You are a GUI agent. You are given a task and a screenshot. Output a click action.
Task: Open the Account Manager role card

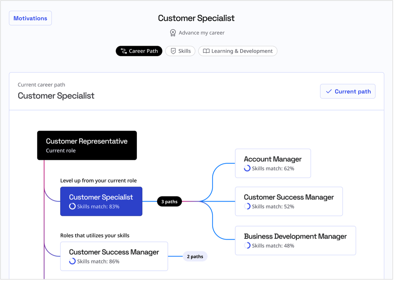tap(273, 163)
